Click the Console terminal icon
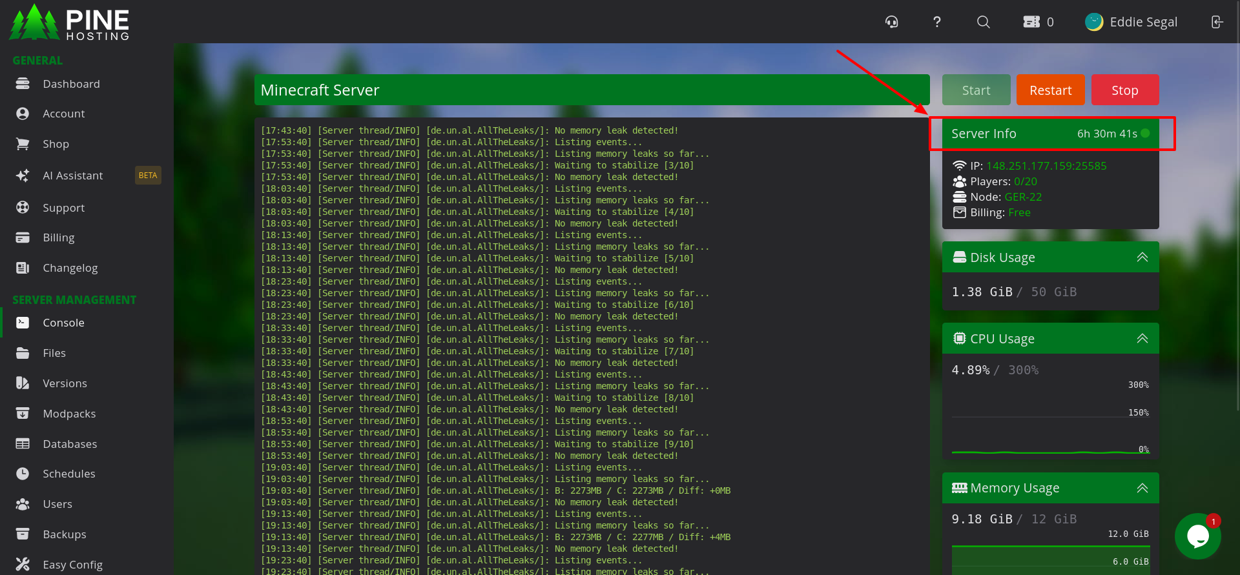The height and width of the screenshot is (575, 1240). (x=23, y=323)
